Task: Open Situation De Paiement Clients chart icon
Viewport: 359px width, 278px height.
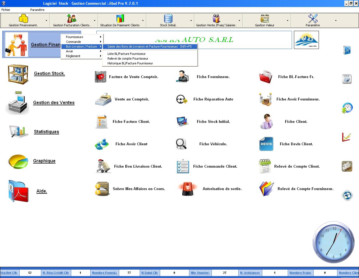Action: pos(120,18)
